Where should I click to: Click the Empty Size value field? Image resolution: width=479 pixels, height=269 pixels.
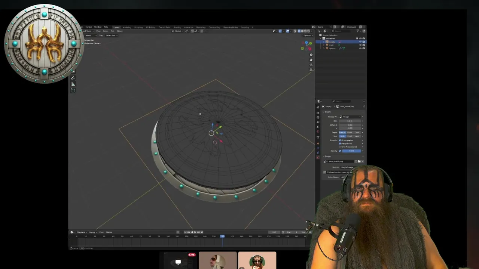[x=350, y=121]
